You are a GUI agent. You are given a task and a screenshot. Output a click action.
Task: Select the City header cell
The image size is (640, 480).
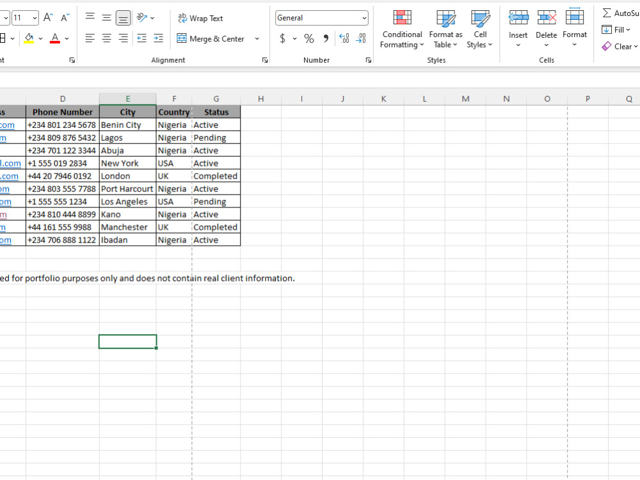pos(128,112)
